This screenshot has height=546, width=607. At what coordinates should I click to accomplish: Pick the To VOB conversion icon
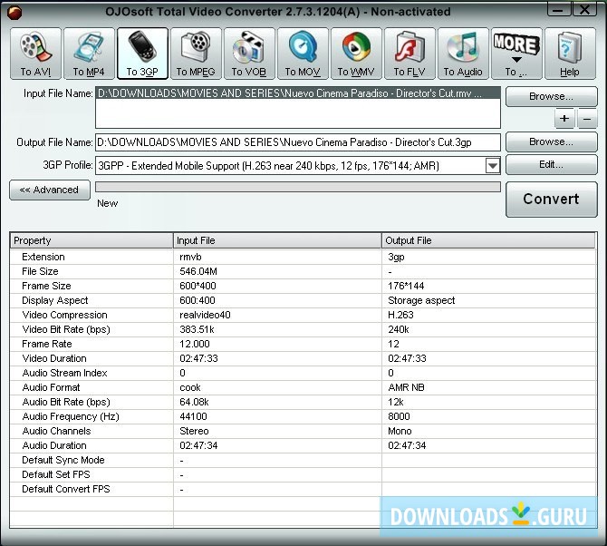pos(249,54)
